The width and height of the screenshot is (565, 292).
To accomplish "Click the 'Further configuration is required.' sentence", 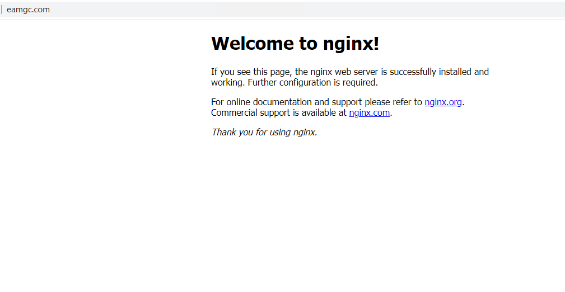I will 313,82.
